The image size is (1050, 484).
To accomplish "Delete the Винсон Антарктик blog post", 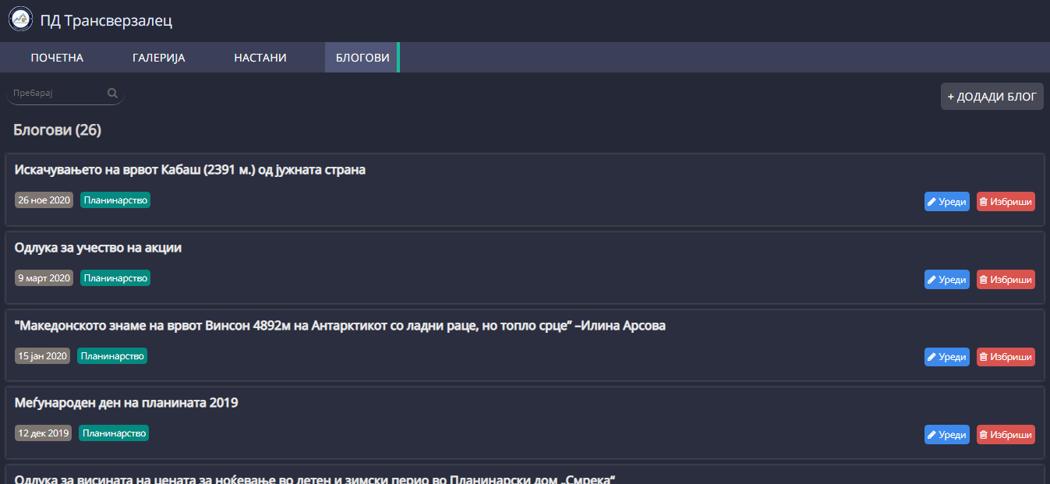I will click(x=1006, y=357).
